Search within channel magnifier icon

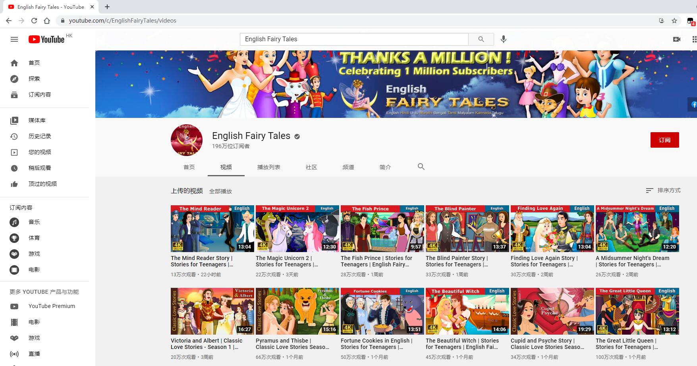point(421,167)
